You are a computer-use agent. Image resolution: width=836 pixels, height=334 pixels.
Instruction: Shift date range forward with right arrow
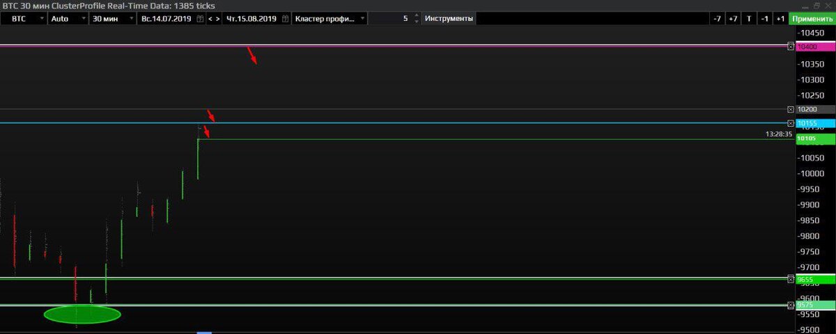(218, 19)
